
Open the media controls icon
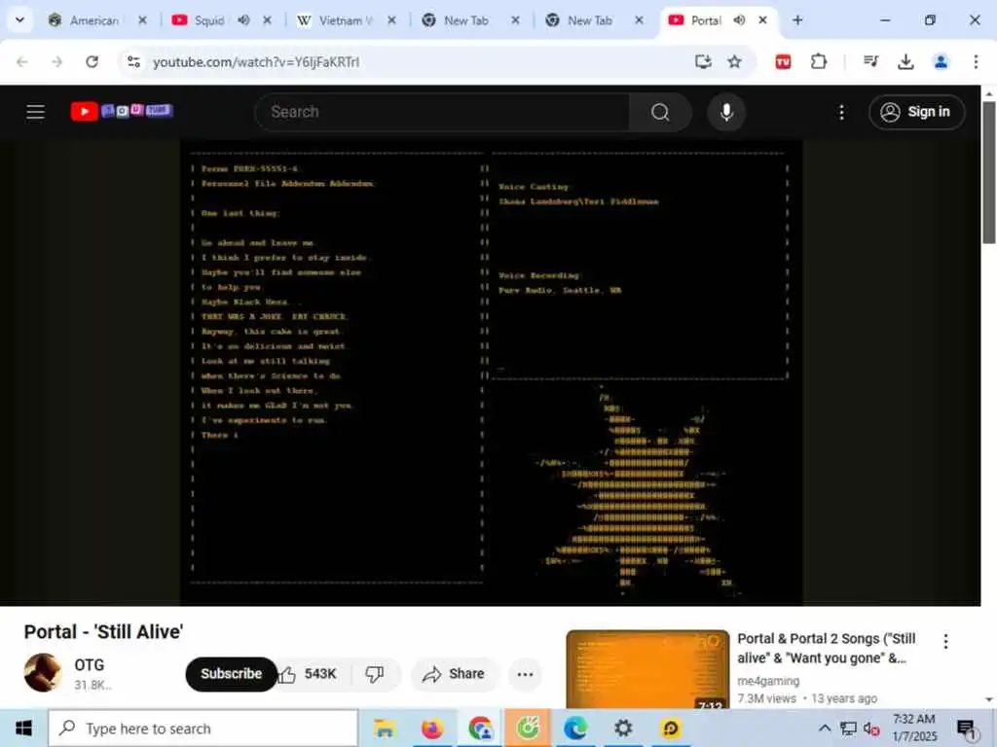click(x=870, y=61)
